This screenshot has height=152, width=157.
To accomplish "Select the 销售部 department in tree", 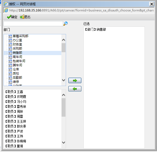I will coord(17,53).
